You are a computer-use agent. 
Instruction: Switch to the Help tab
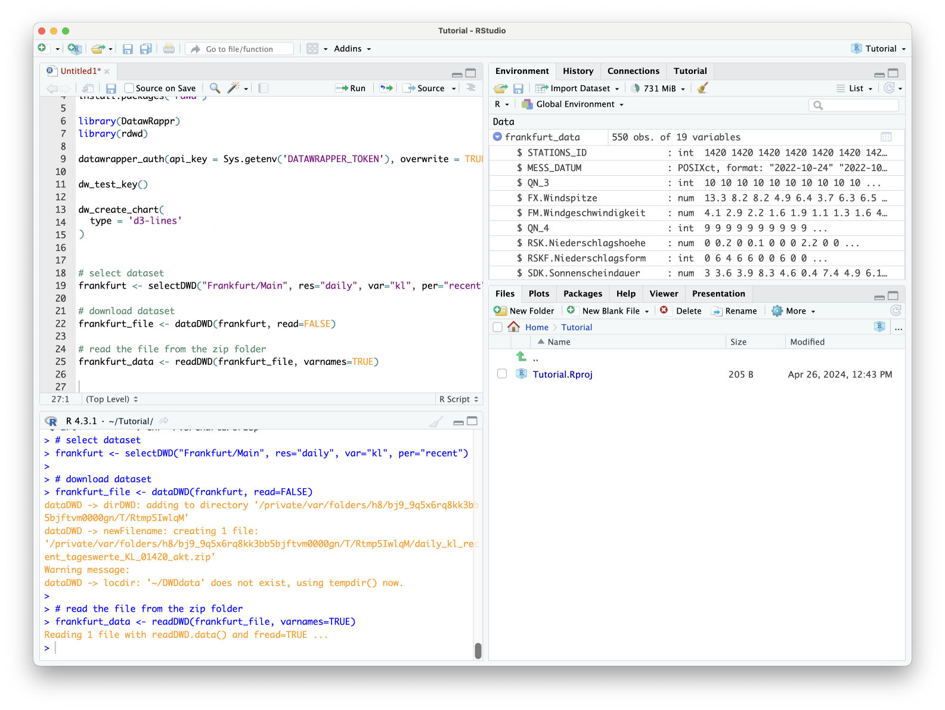click(x=626, y=294)
